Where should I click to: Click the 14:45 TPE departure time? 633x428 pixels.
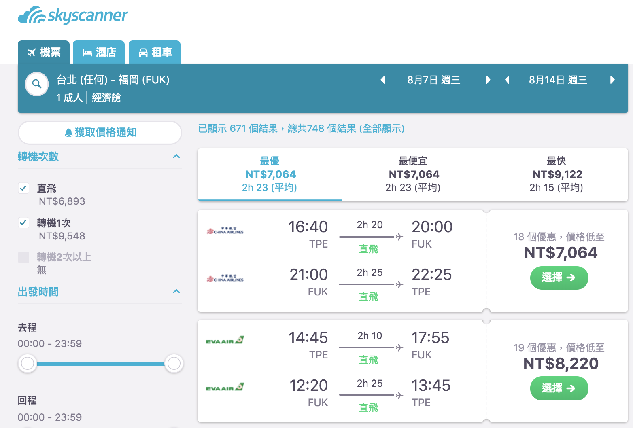(x=308, y=338)
